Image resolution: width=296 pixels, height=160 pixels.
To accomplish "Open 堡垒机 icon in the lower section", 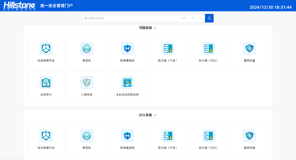I will tap(87, 136).
